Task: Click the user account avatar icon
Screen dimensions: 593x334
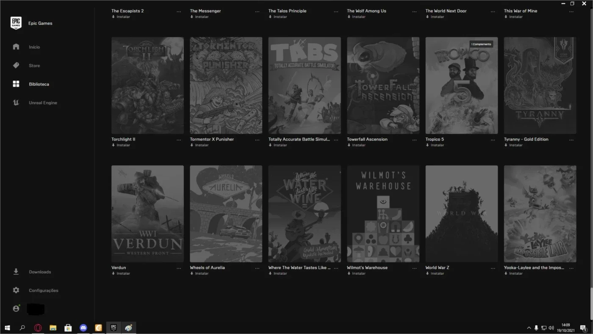Action: tap(16, 309)
